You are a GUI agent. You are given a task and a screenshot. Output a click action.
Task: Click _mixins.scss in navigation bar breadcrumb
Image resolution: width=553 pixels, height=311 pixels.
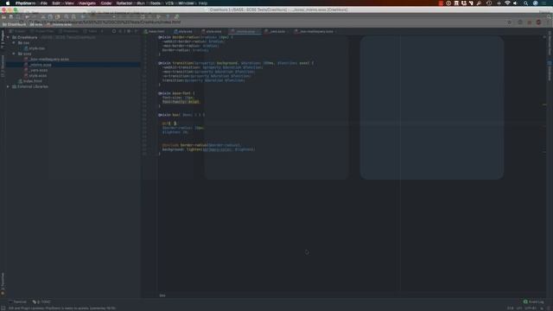(60, 24)
